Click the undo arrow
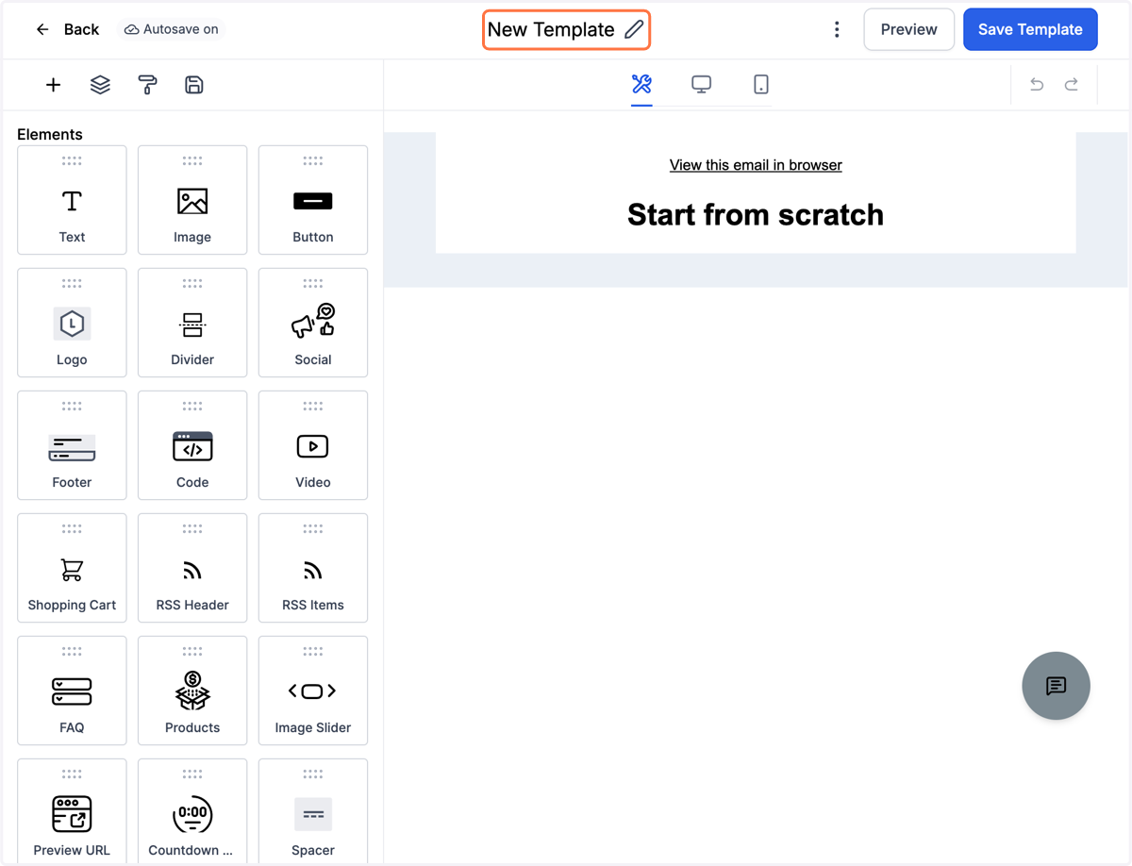 pos(1037,85)
